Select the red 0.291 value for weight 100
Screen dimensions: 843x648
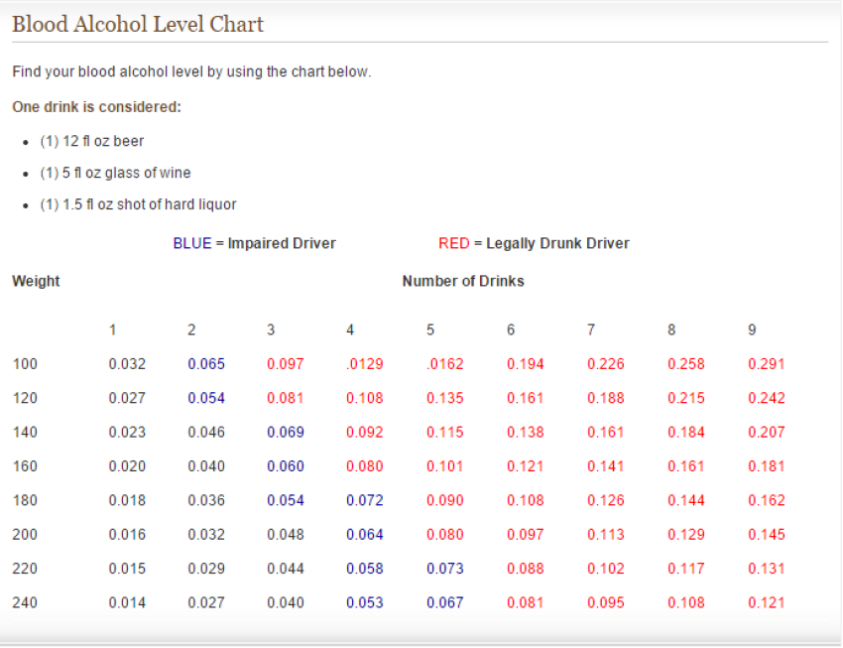(x=767, y=364)
